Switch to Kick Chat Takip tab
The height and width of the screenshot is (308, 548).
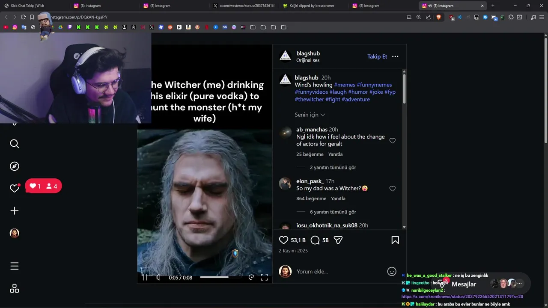coord(34,6)
